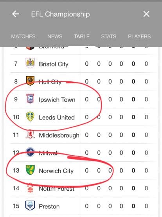Open the PLAYERS tab
The height and width of the screenshot is (217, 162).
[x=139, y=37]
